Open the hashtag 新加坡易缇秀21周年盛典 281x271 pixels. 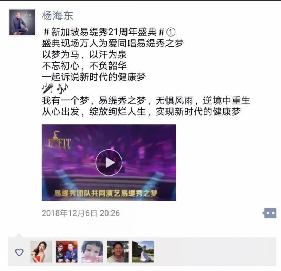(x=104, y=32)
